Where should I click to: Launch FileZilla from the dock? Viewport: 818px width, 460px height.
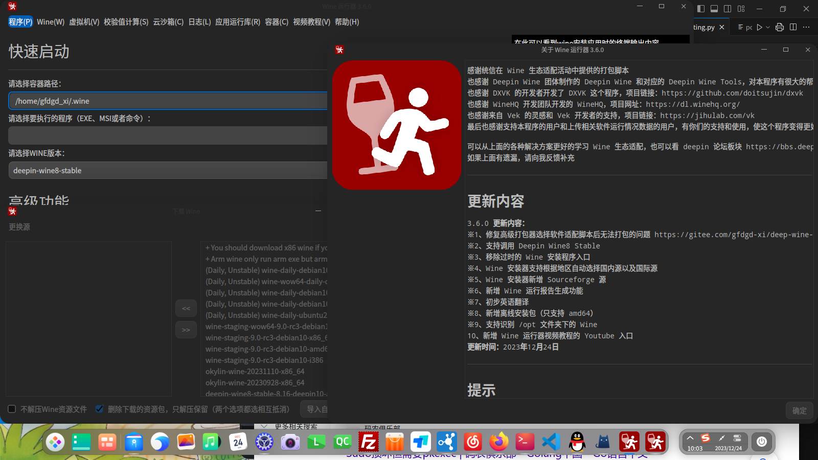[369, 442]
